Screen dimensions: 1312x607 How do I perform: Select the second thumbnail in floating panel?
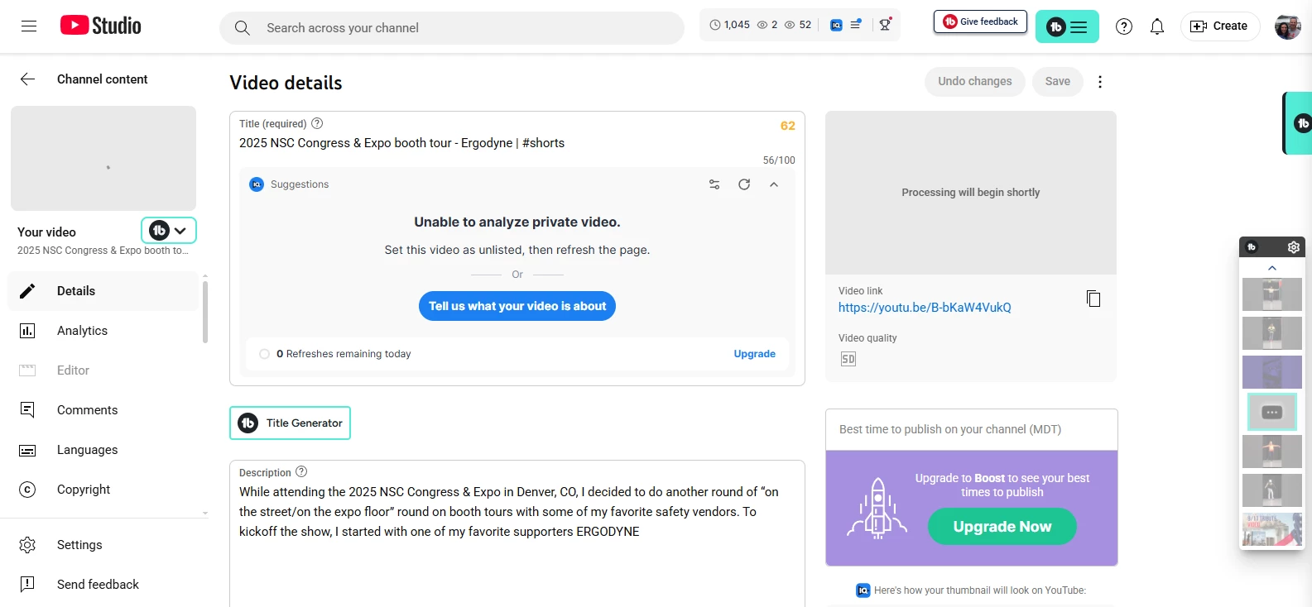point(1272,333)
